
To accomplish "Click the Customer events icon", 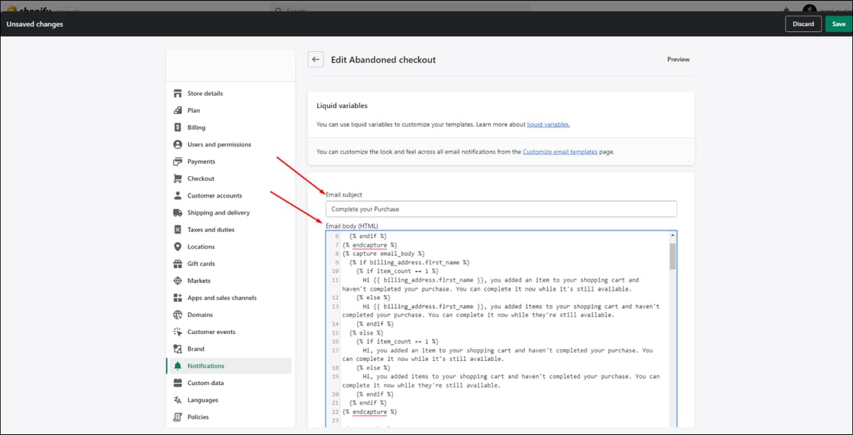I will tap(178, 332).
